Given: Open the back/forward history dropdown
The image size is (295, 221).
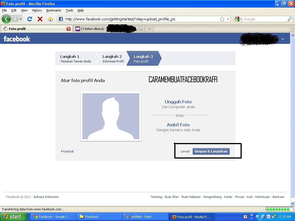Looking at the screenshot, I should [20, 19].
